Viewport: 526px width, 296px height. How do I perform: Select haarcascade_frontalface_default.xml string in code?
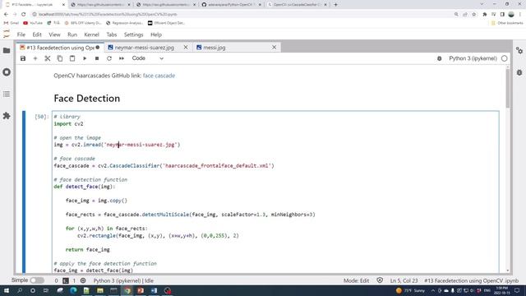click(217, 166)
